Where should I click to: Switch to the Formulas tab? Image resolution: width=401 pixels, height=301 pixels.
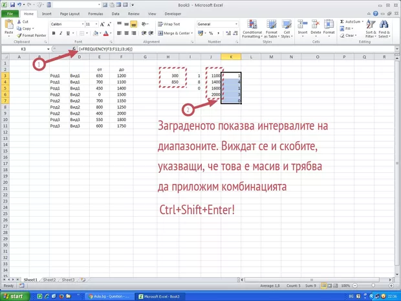coord(96,14)
